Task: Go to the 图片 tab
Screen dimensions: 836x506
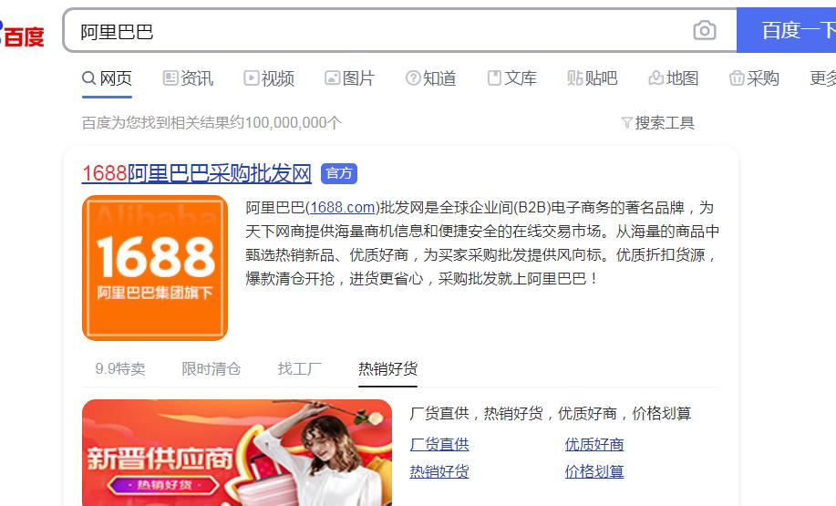Action: tap(350, 78)
